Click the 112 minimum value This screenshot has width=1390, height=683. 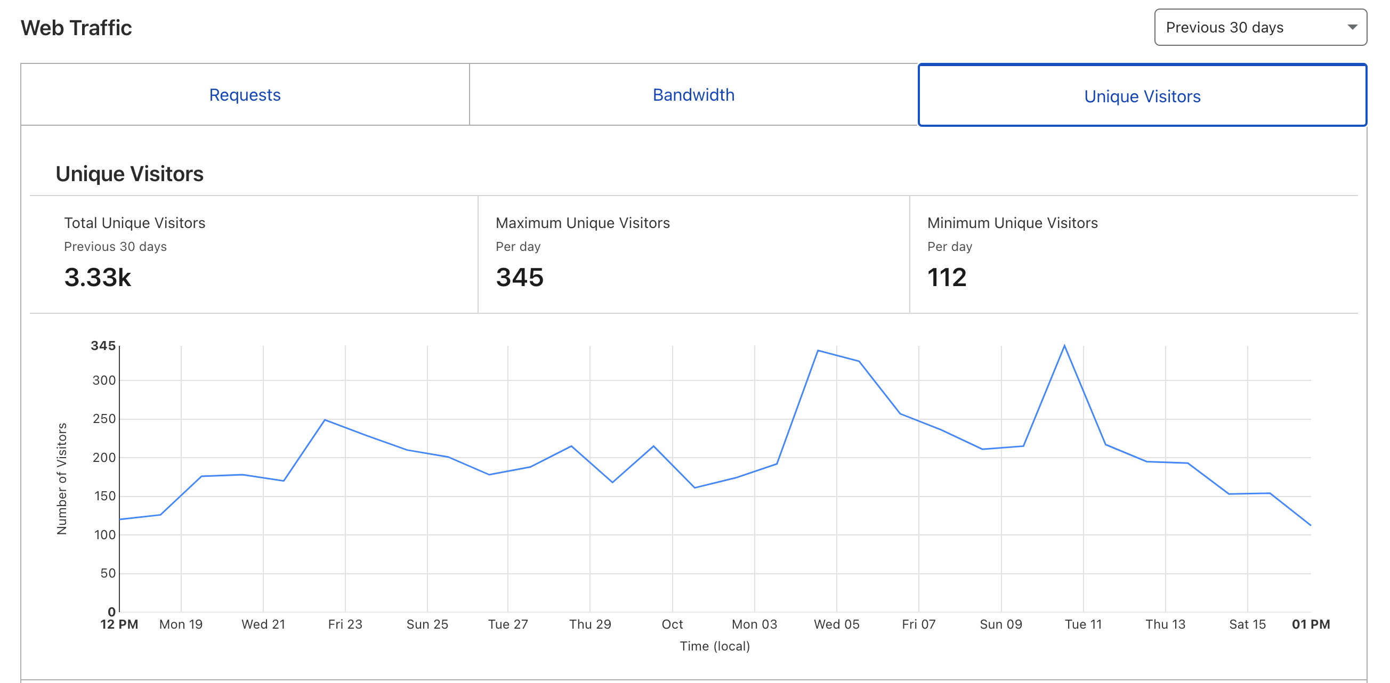(x=947, y=277)
